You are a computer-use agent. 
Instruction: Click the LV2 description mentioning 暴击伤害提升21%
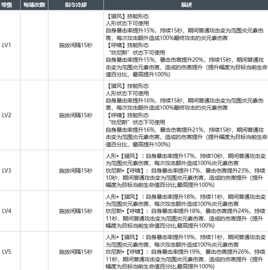(x=186, y=115)
